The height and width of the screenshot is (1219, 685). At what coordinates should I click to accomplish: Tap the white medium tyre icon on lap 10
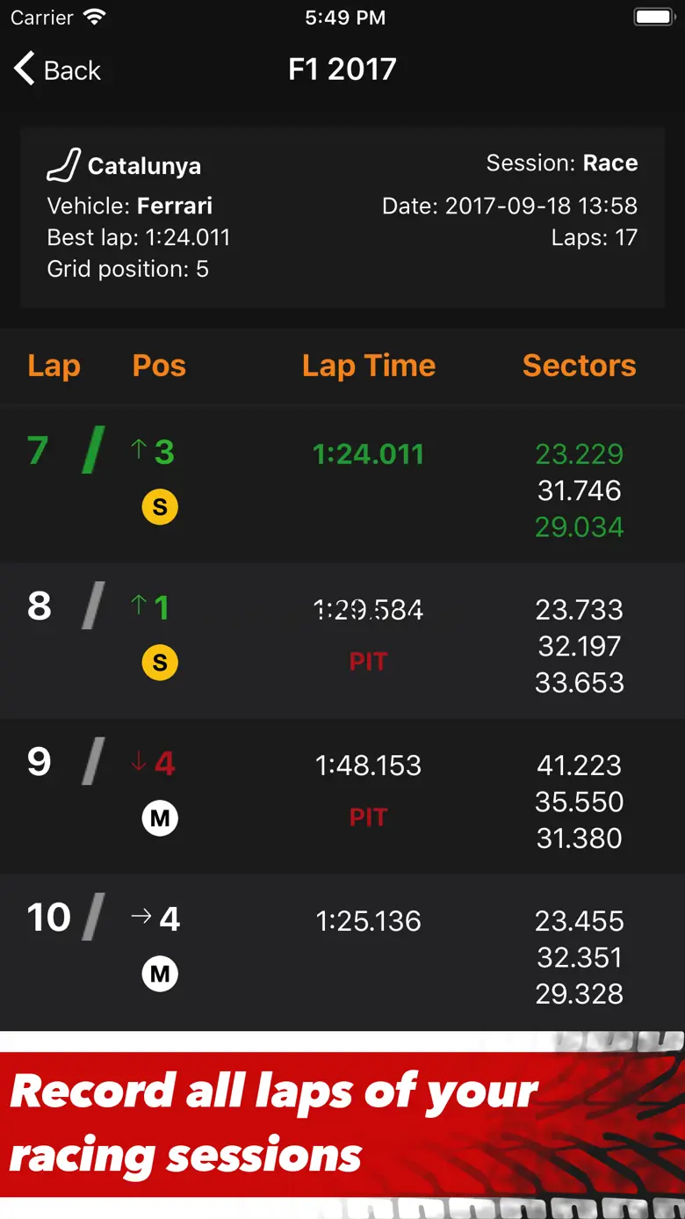coord(160,974)
